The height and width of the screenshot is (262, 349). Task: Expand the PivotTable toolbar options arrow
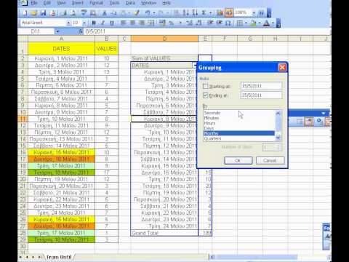324,114
